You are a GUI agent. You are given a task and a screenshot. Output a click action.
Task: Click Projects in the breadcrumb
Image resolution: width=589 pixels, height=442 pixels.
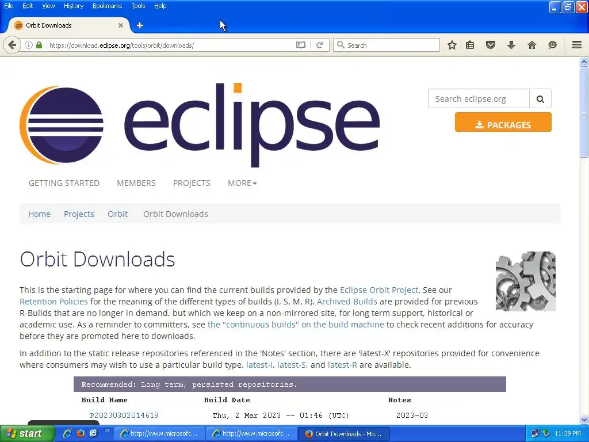click(x=79, y=214)
